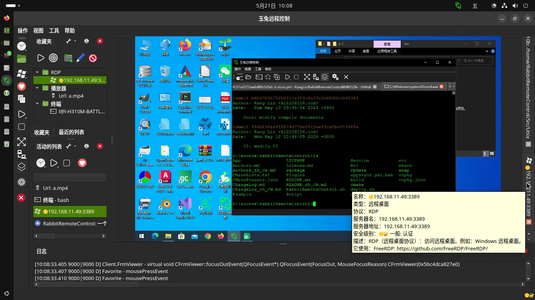Click the red heart icon in active list toolbar
535x300 pixels.
coord(82,163)
